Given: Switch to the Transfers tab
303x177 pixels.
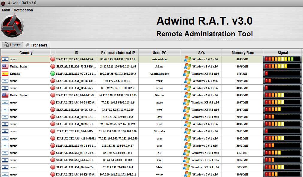Looking at the screenshot, I should tap(37, 45).
